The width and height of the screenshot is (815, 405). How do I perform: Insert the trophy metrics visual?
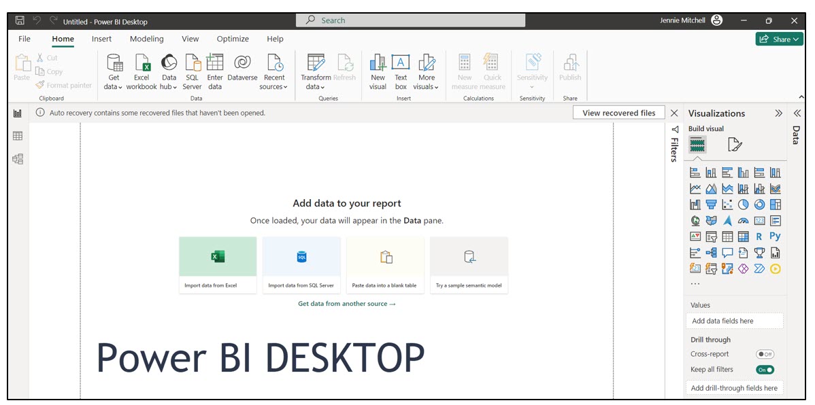point(759,253)
